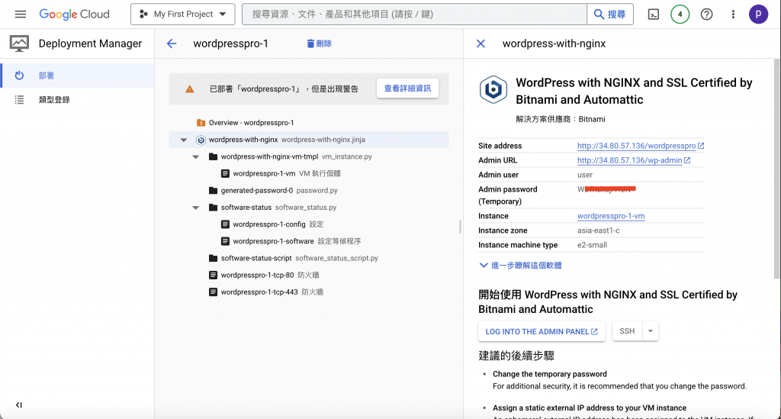The image size is (781, 419).
Task: Click 查看詳細資訊 button
Action: (407, 89)
